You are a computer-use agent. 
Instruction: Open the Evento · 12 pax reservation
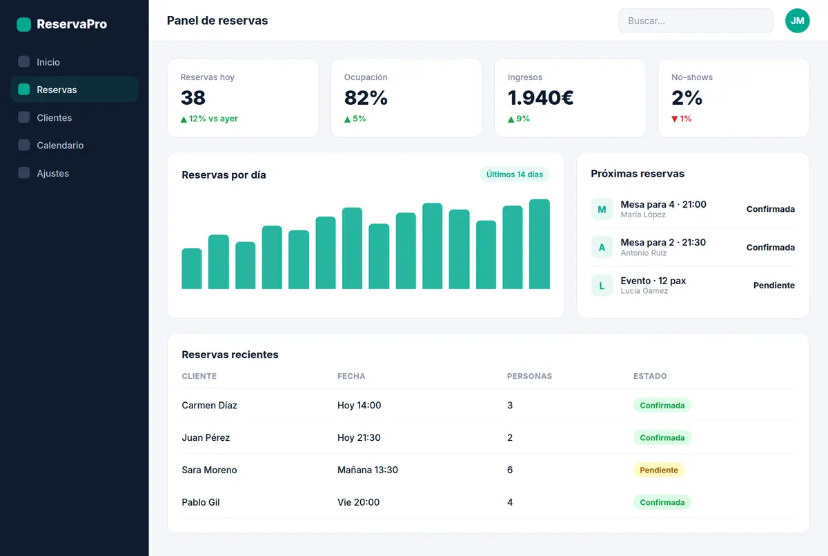[x=693, y=285]
